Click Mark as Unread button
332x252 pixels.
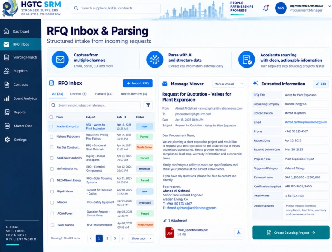224,84
